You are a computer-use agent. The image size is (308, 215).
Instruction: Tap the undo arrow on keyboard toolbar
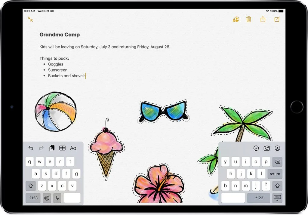31,148
